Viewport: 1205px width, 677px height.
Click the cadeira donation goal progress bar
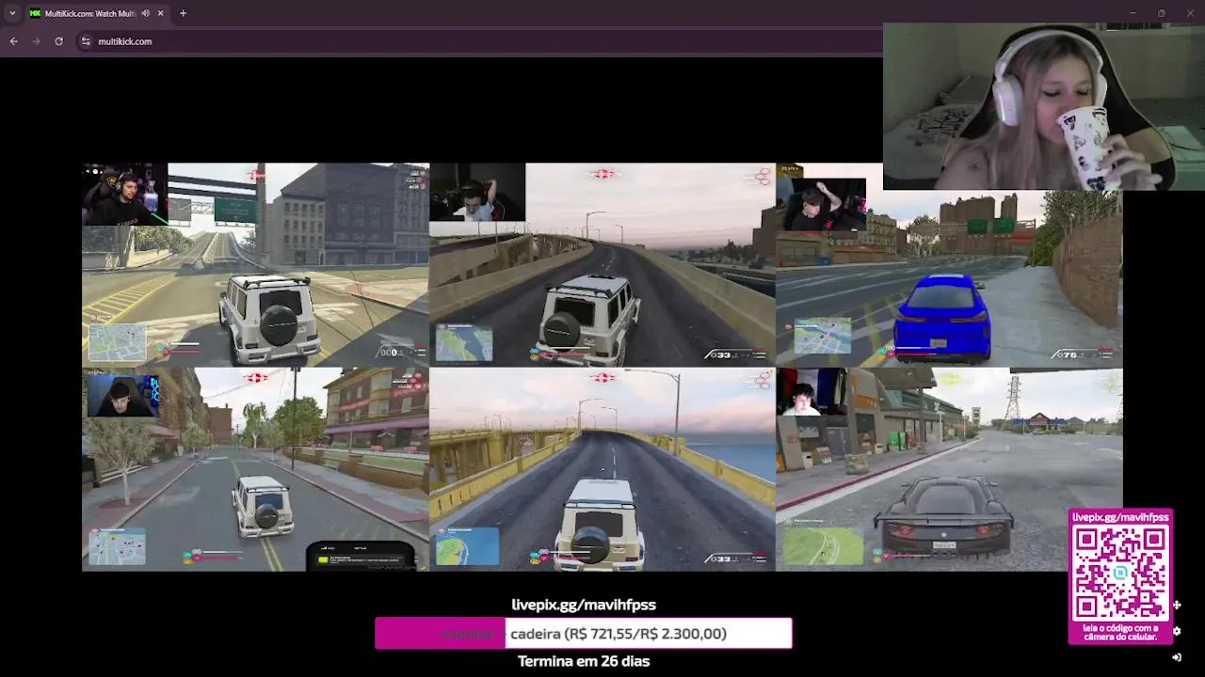click(584, 634)
